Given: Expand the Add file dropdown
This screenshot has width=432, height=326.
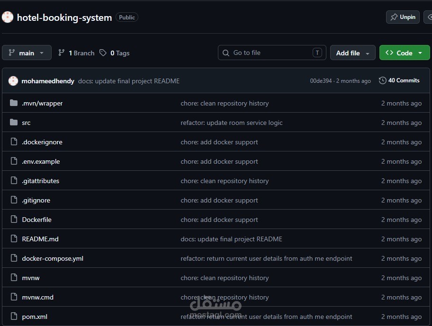Looking at the screenshot, I should pos(352,53).
